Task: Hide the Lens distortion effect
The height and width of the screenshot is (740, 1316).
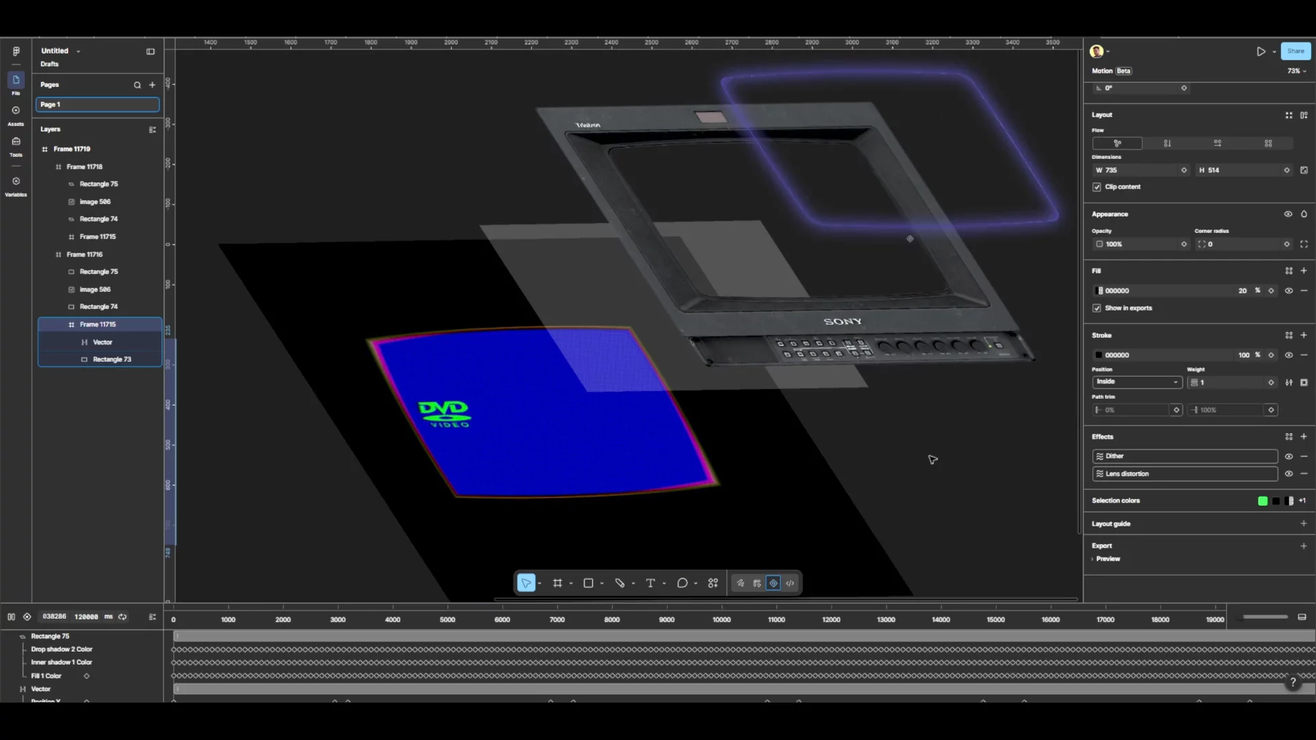Action: (1289, 473)
